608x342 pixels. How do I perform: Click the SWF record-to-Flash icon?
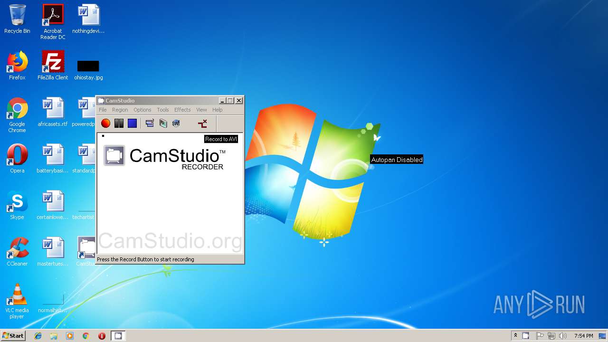coord(176,123)
